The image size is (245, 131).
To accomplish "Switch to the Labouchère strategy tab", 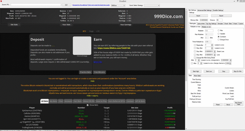I will (201, 24).
